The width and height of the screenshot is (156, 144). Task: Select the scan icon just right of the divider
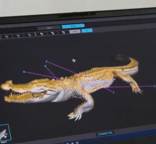[42, 34]
